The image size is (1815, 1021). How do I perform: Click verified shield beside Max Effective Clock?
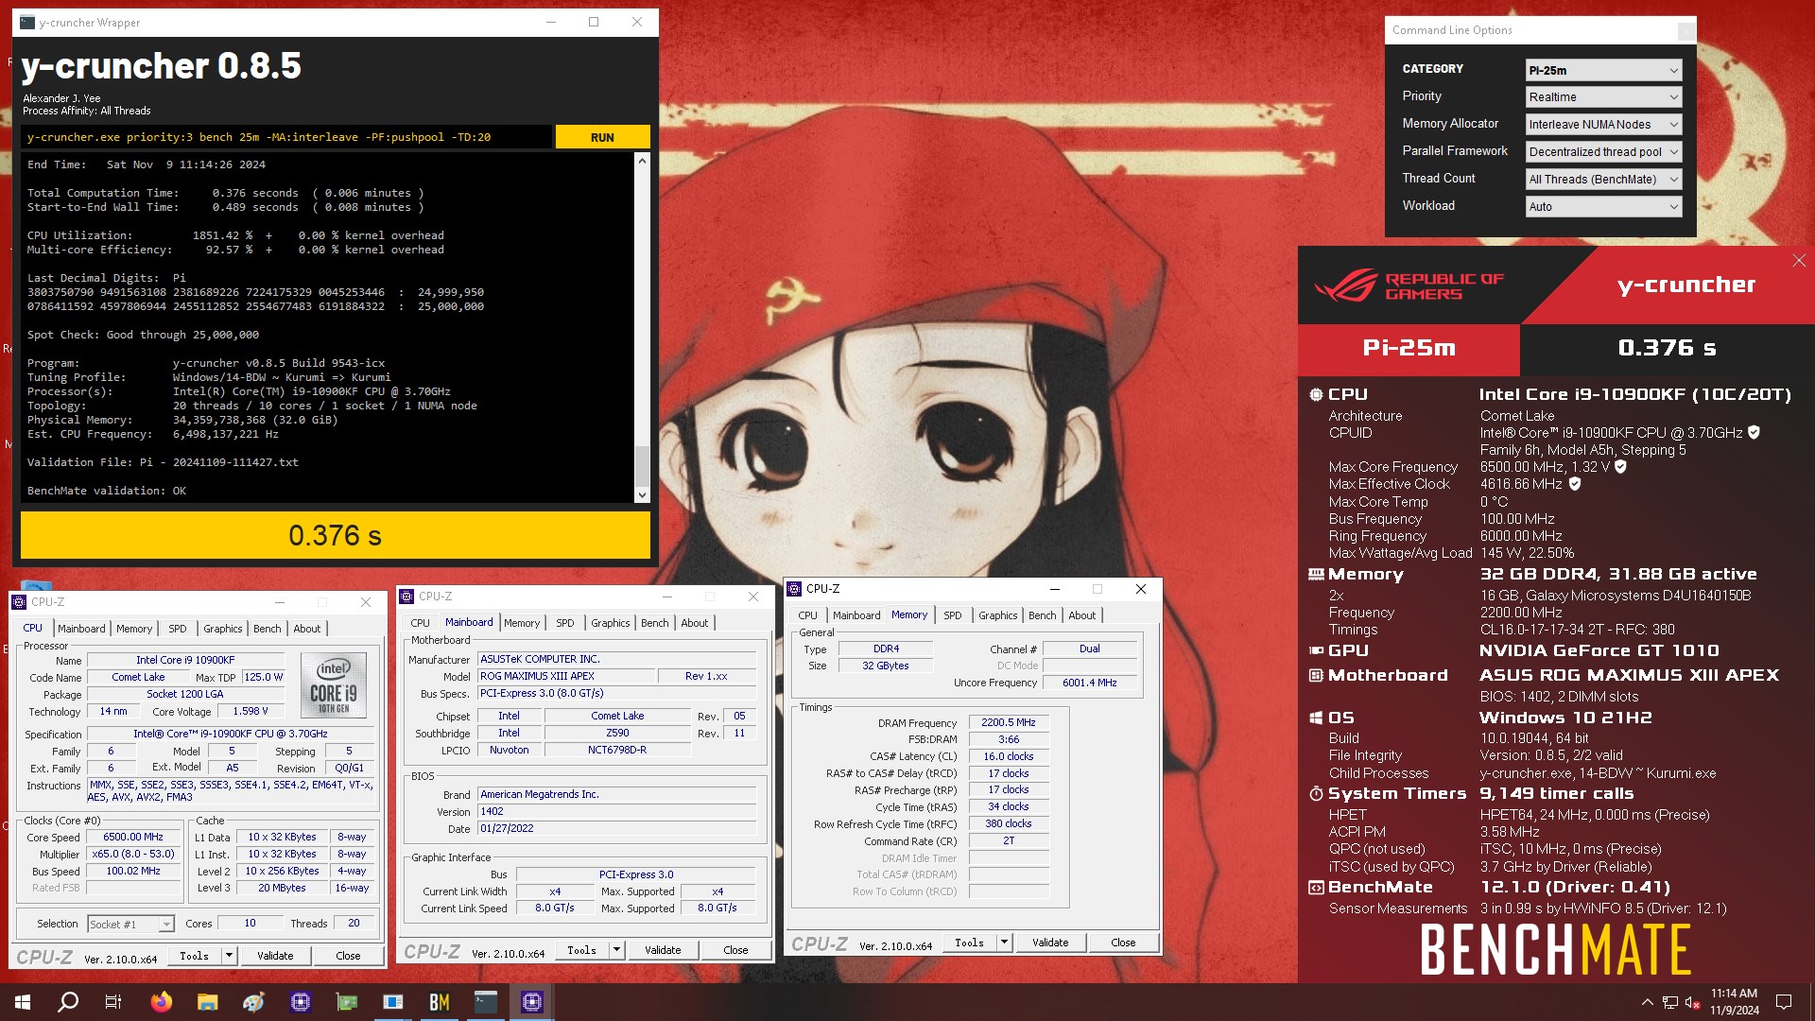(x=1575, y=483)
